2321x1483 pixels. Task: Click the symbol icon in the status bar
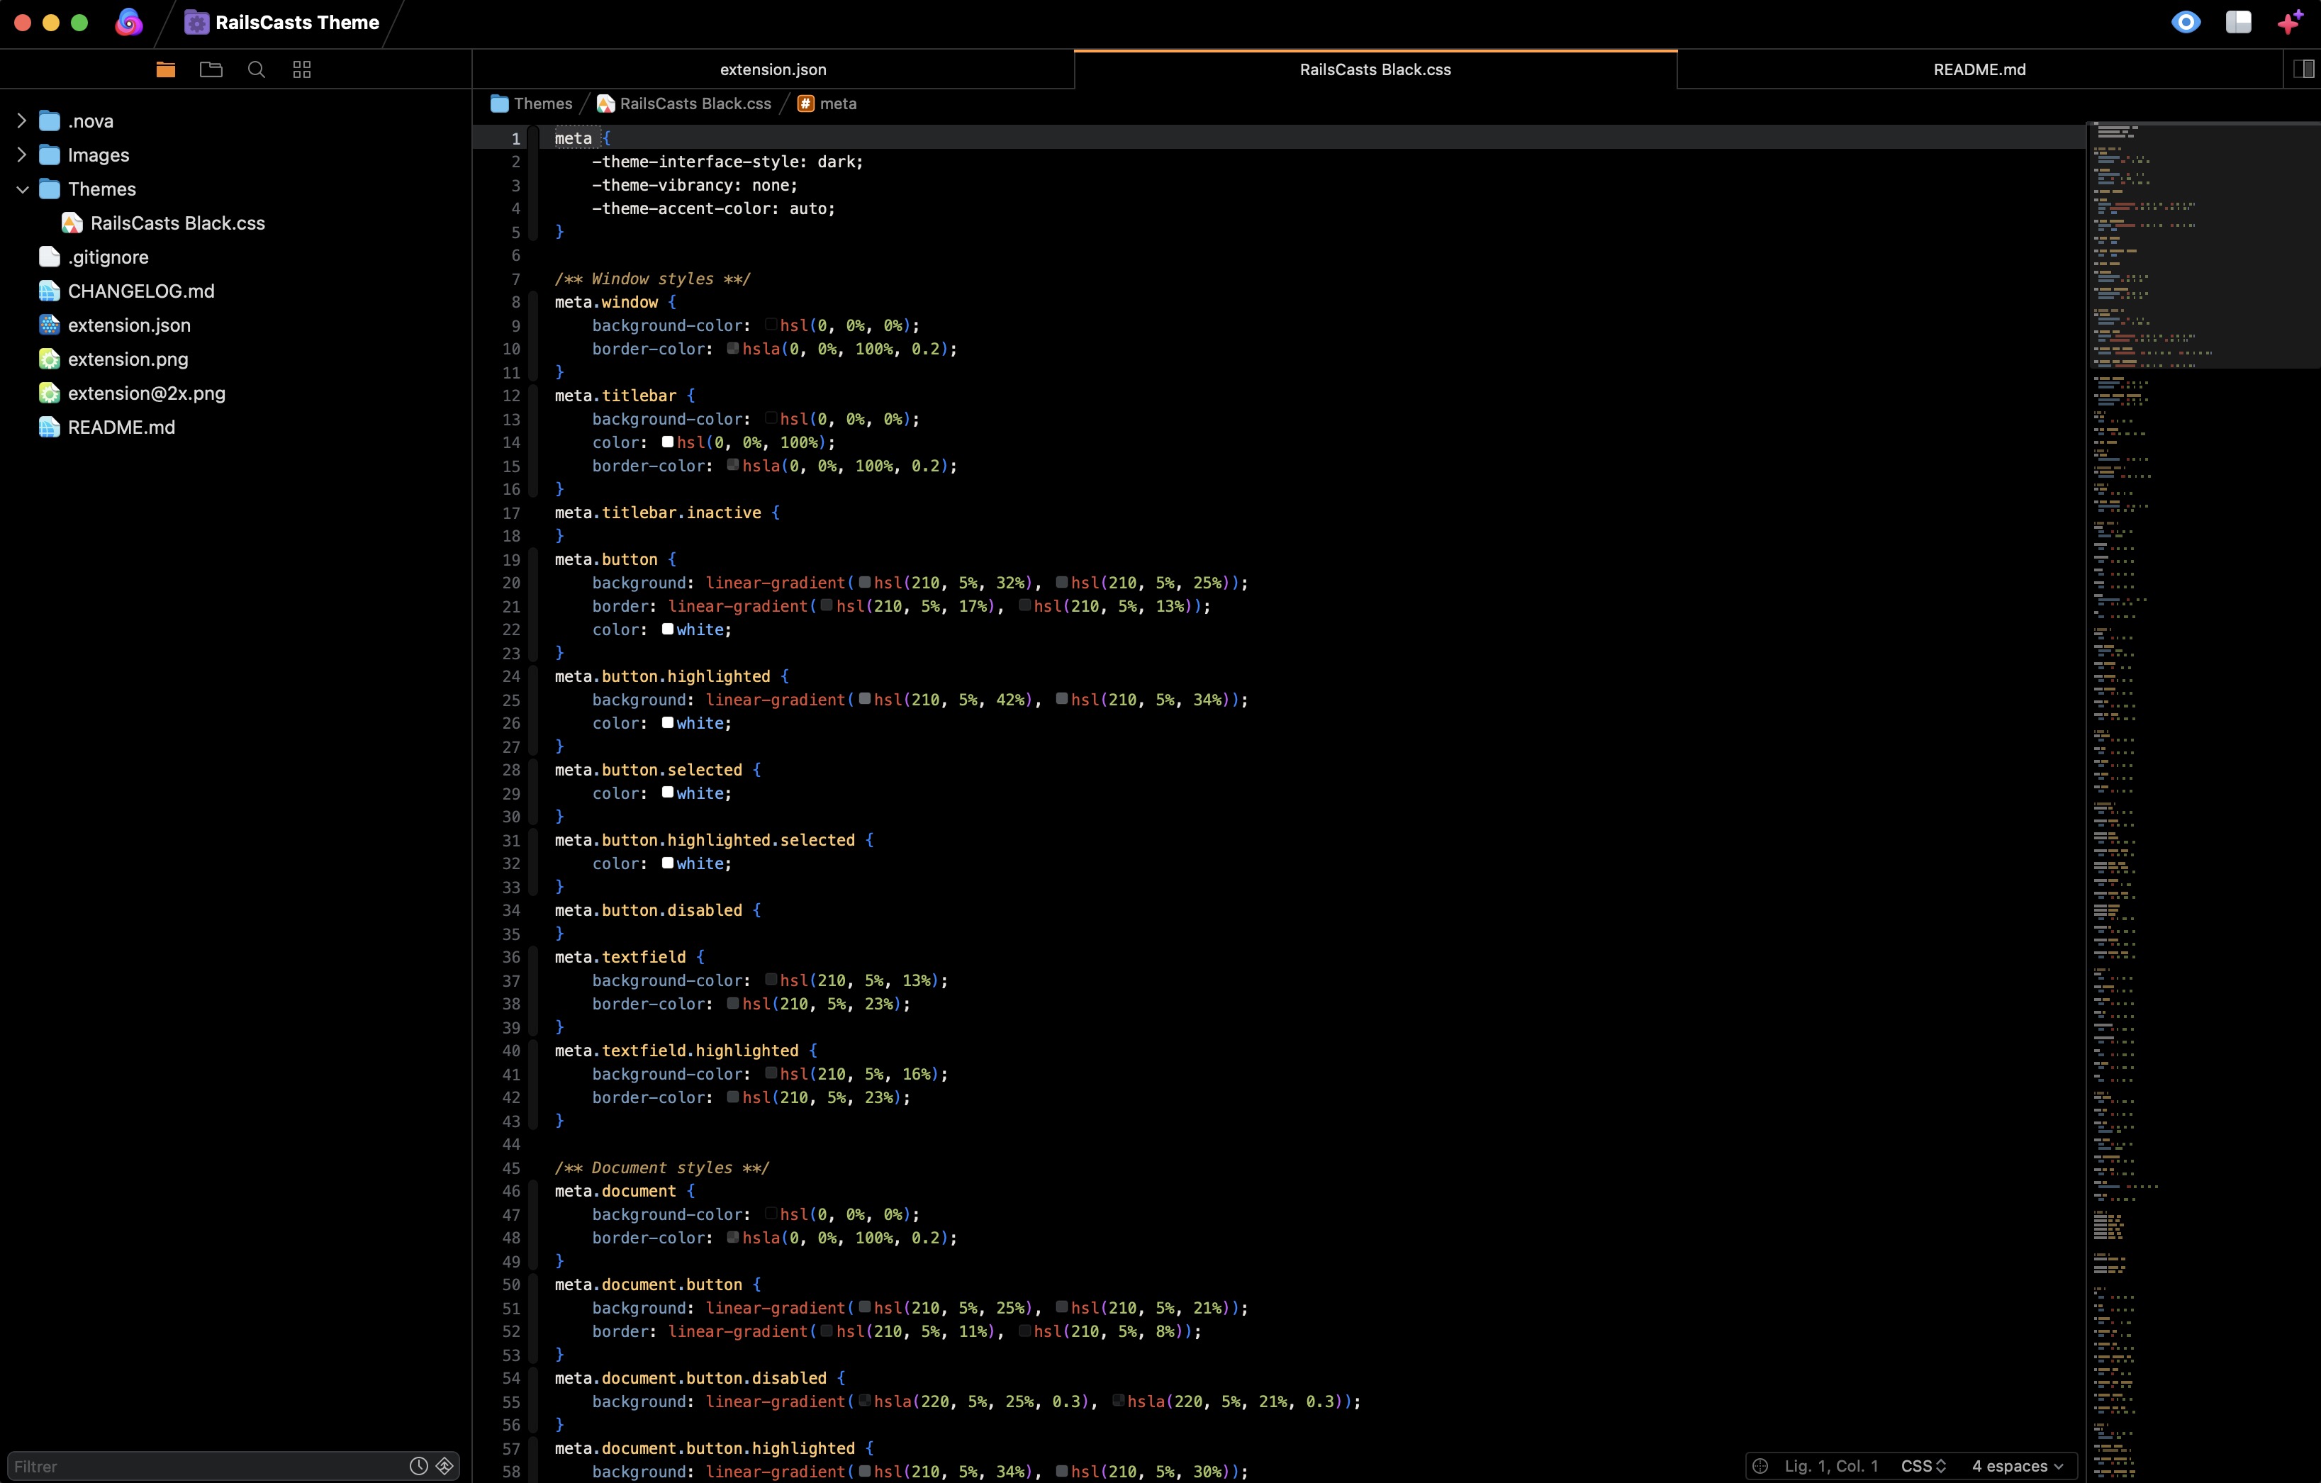pos(1760,1466)
